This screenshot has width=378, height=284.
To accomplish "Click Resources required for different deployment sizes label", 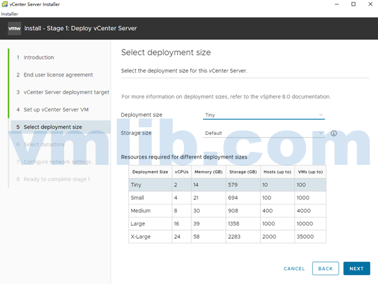I will [184, 157].
